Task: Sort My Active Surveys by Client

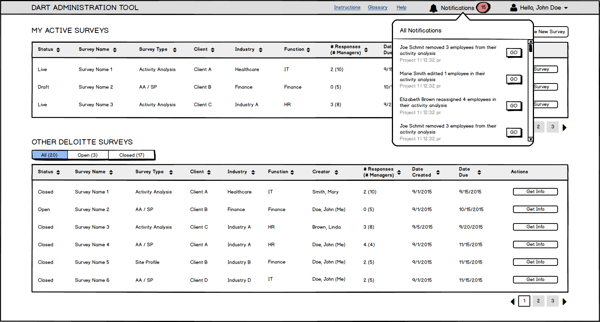Action: (x=213, y=50)
